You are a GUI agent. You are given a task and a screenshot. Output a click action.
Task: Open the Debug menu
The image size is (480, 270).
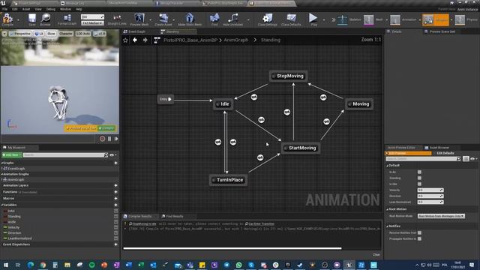tap(50, 9)
